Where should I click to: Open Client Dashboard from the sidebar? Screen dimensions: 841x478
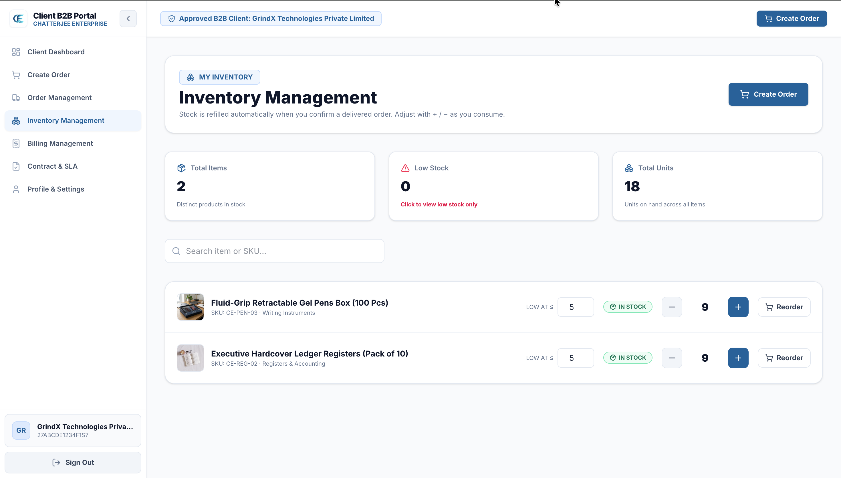[x=73, y=52]
